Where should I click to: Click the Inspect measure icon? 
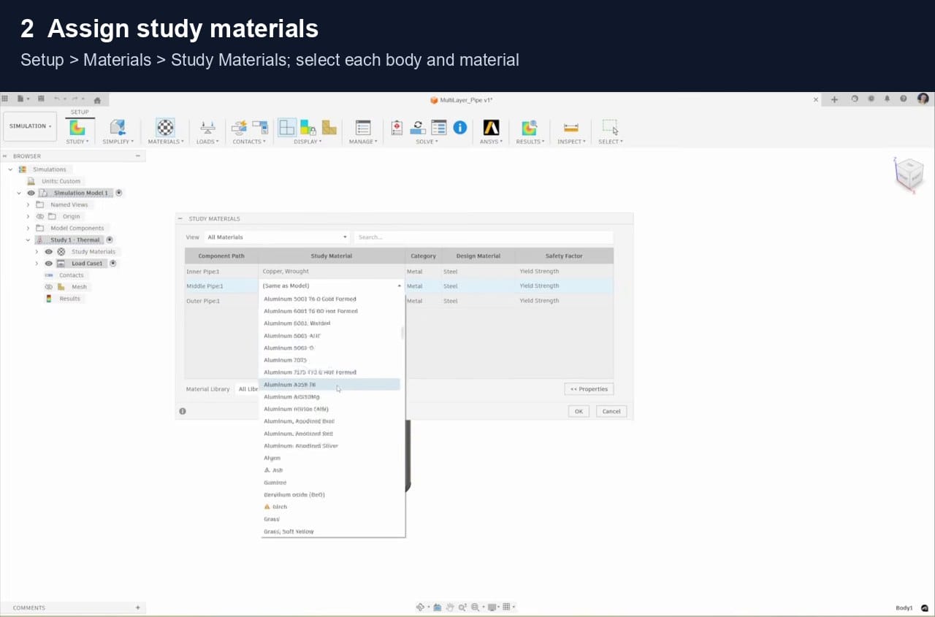click(x=571, y=128)
